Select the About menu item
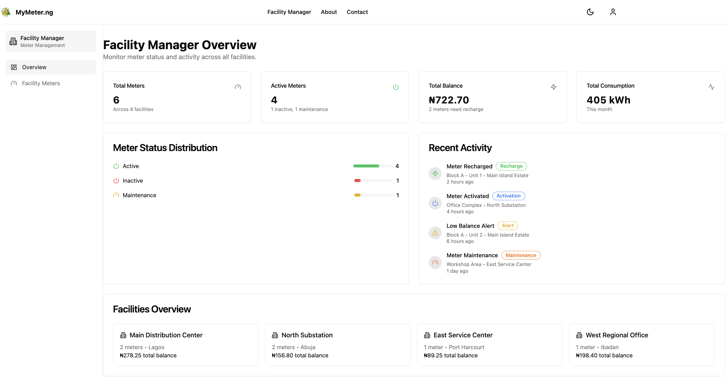728x378 pixels. (x=329, y=12)
